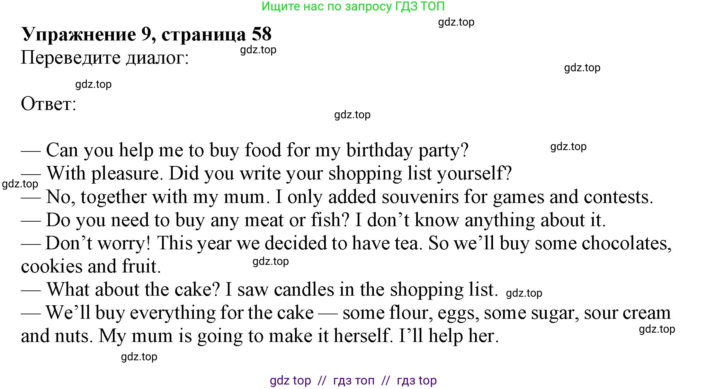Screen dimensions: 707x389
Task: Click the heading "Упражнение 9, страница 58"
Action: coord(146,34)
